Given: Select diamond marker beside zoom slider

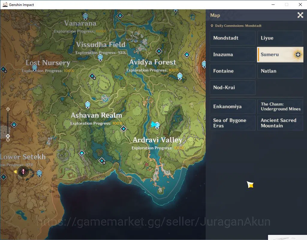Looking at the screenshot, I should (x=14, y=124).
